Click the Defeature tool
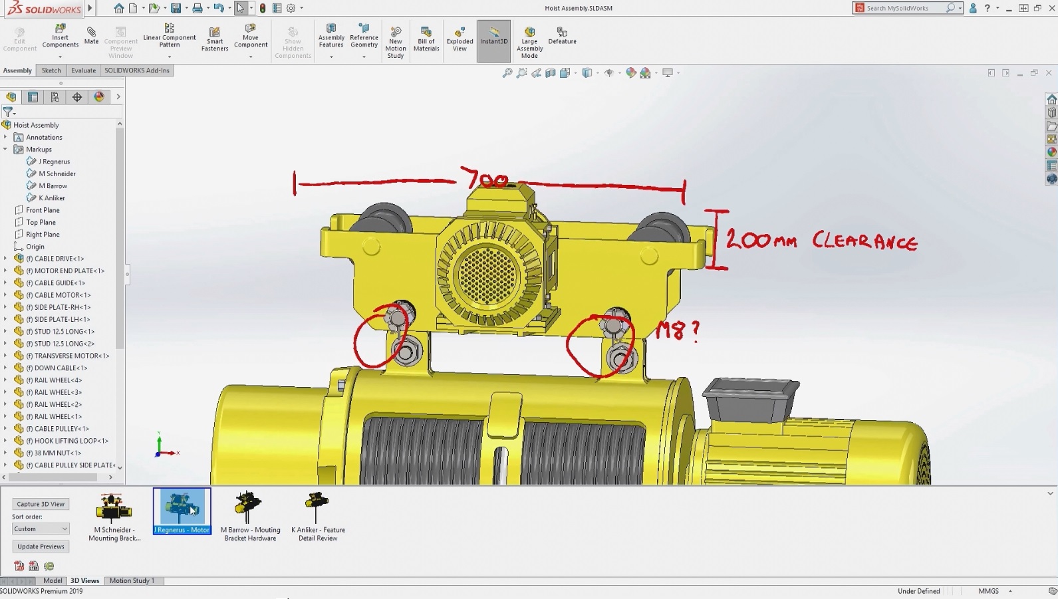1058x599 pixels. (562, 36)
